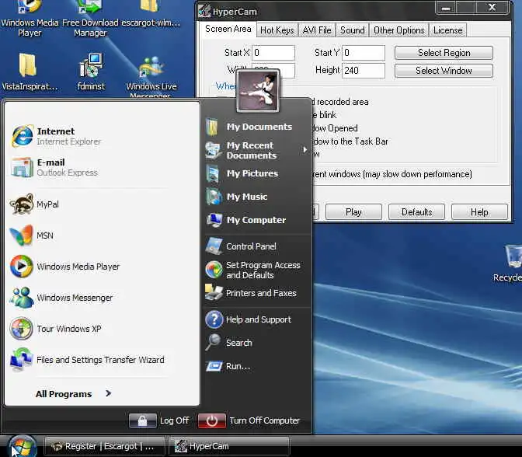This screenshot has height=457, width=522.
Task: Click the Play button in HyperCam
Action: click(353, 212)
